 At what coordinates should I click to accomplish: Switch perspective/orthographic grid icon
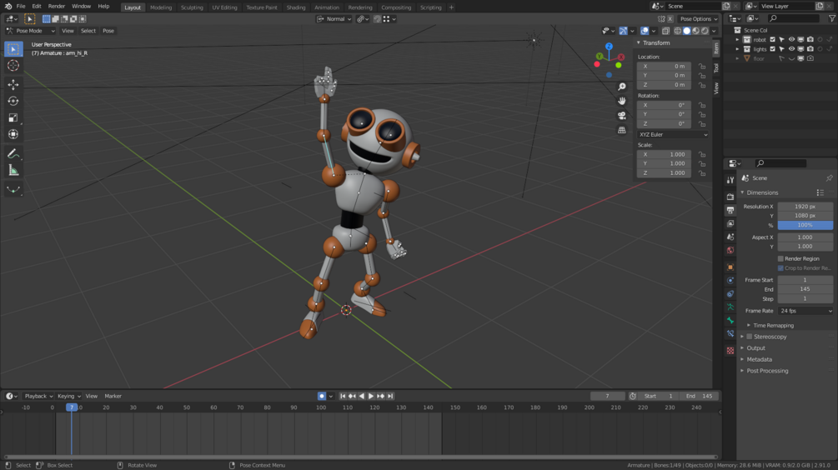coord(621,130)
